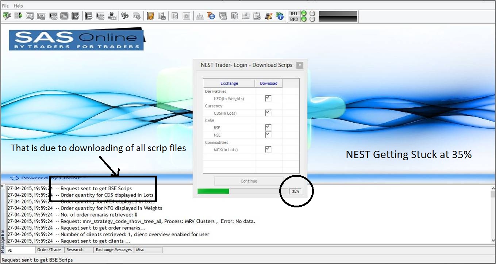Click the orange feed refresh icon

click(211, 16)
